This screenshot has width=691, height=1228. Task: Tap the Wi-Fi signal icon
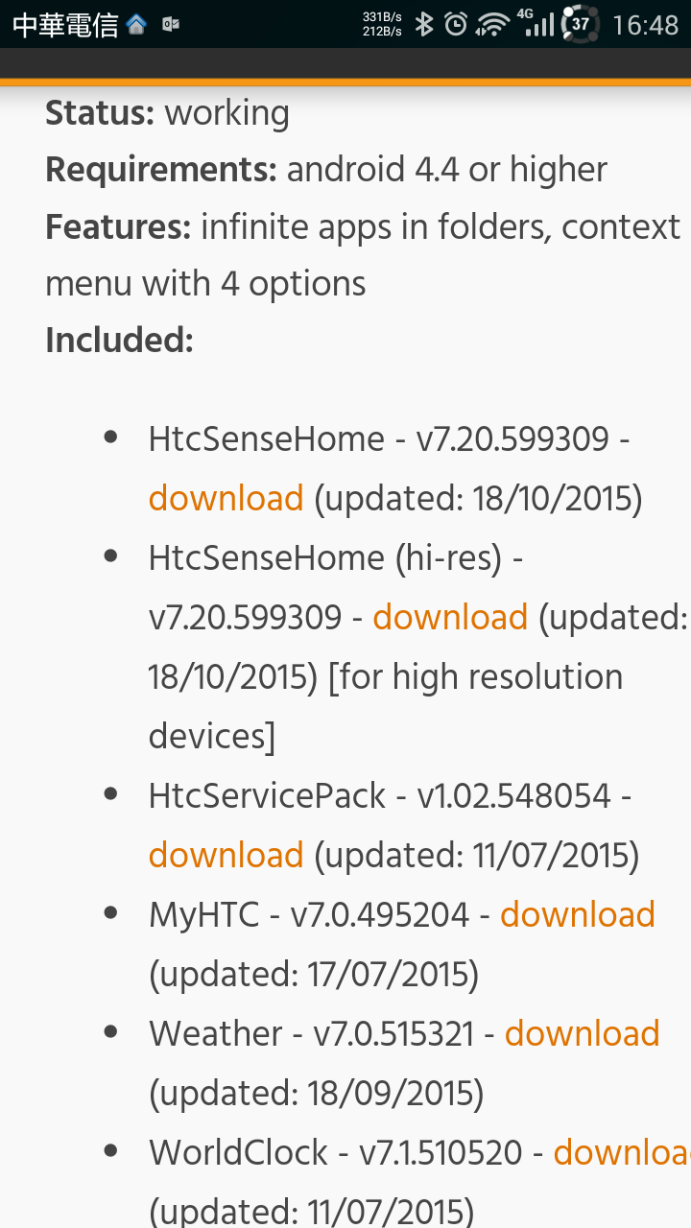(x=493, y=24)
